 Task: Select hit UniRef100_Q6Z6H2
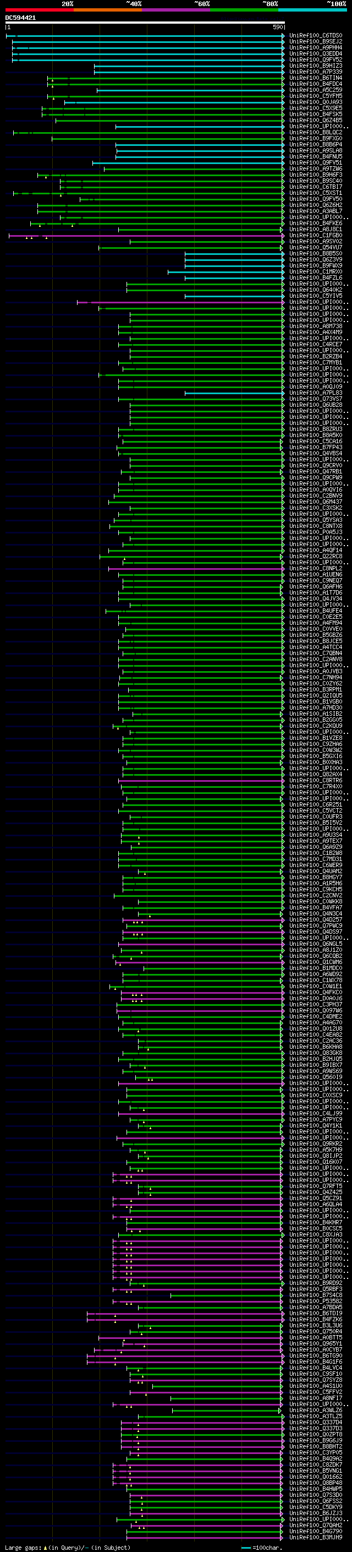(x=315, y=205)
